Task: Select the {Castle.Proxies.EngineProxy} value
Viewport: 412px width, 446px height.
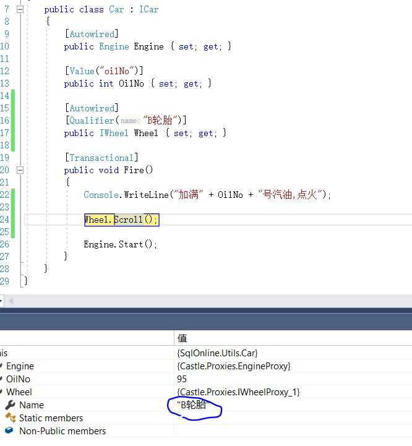Action: (234, 366)
